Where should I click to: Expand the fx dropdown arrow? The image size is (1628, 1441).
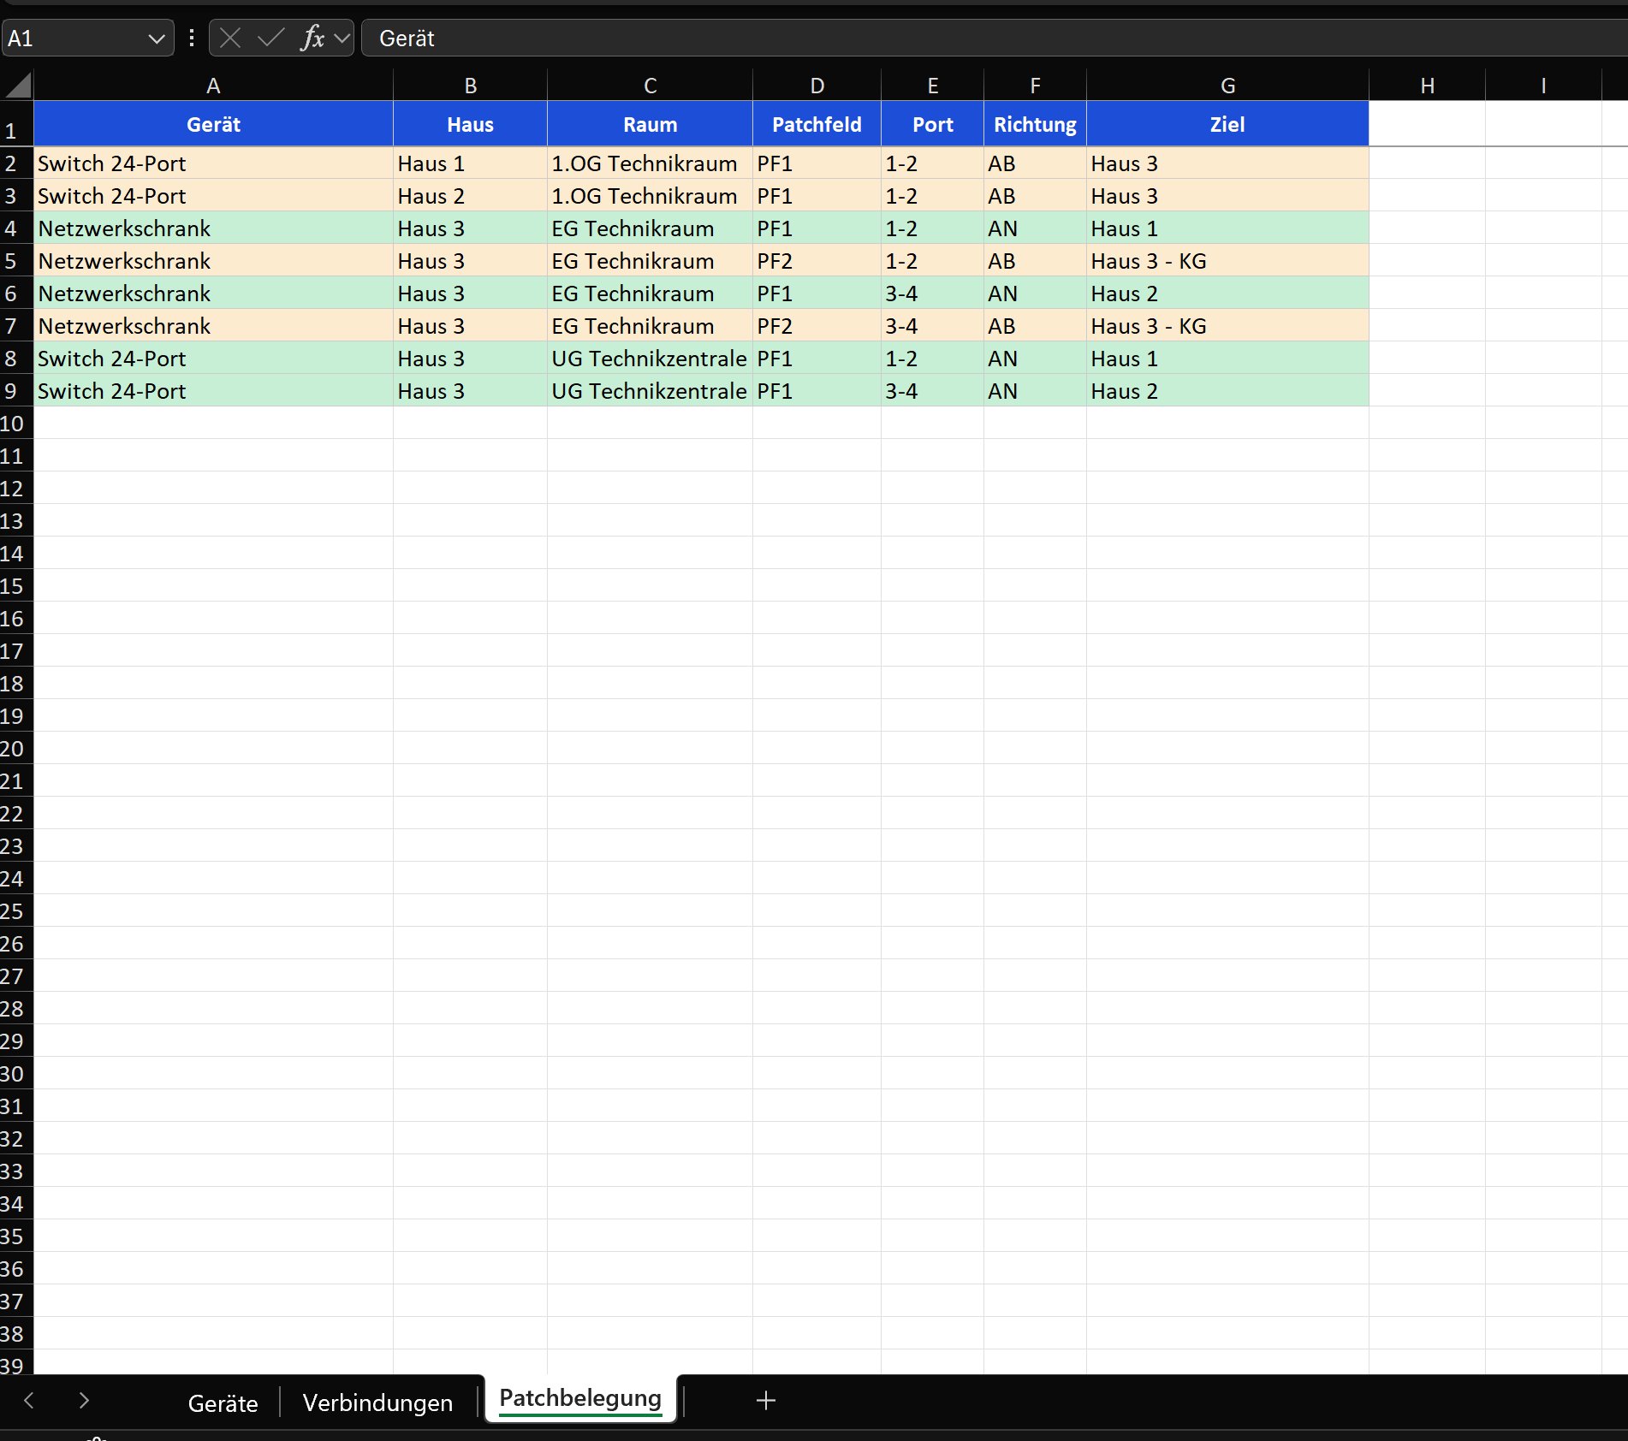click(342, 39)
